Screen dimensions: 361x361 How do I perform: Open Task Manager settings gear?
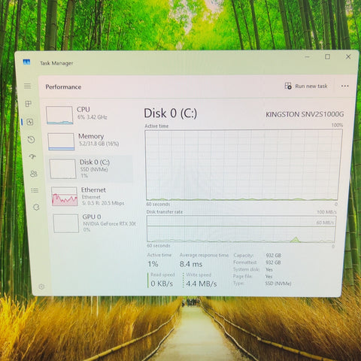coord(41,287)
